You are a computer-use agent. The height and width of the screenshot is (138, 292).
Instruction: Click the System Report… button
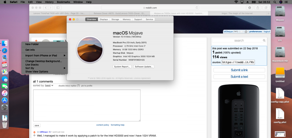point(122,67)
